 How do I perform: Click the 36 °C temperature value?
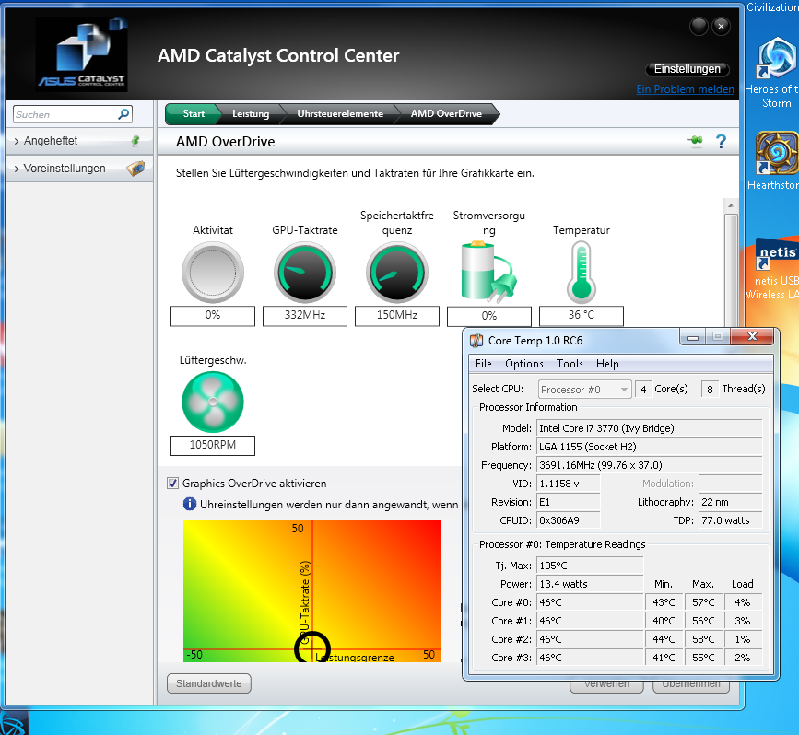coord(581,315)
